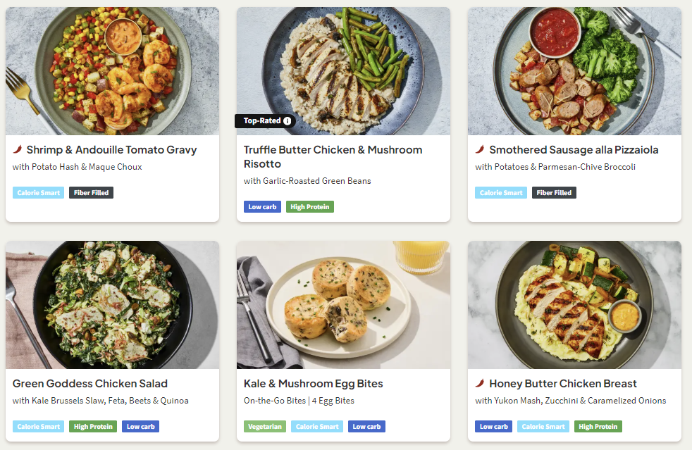View the Honey Butter Chicken Breast image
The width and height of the screenshot is (692, 450).
pyautogui.click(x=574, y=304)
